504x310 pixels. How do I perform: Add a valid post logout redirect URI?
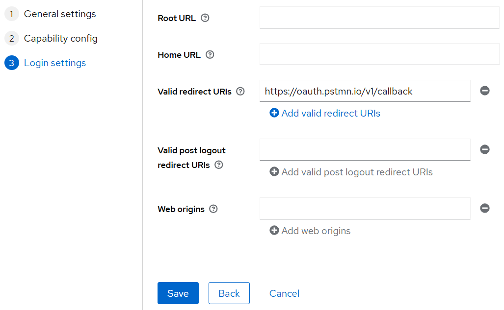coord(350,172)
